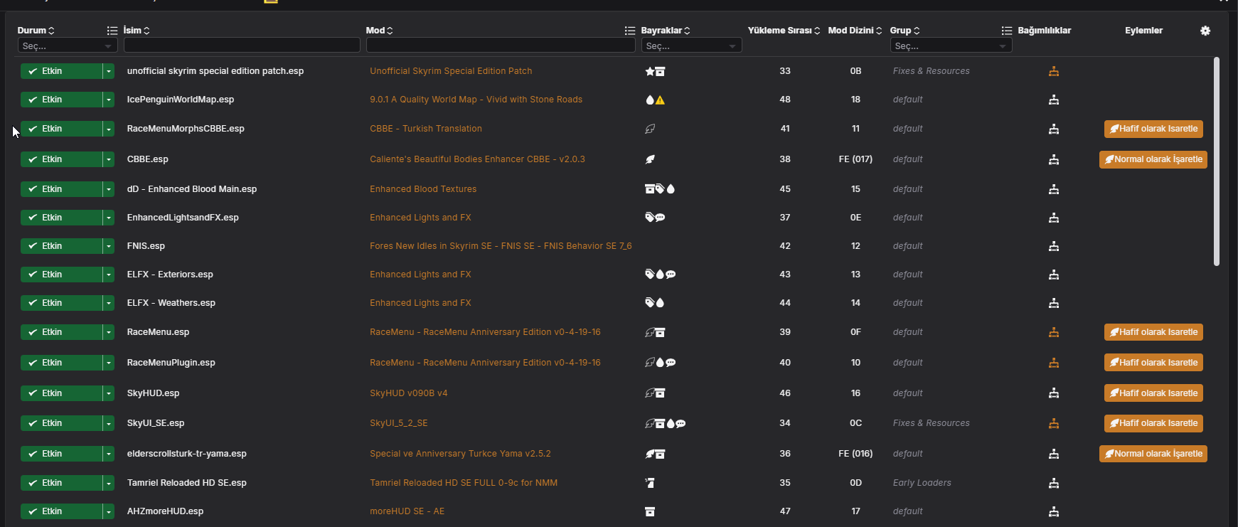
Task: Click feather flag icon in CBBE.esp row
Action: pyautogui.click(x=650, y=159)
